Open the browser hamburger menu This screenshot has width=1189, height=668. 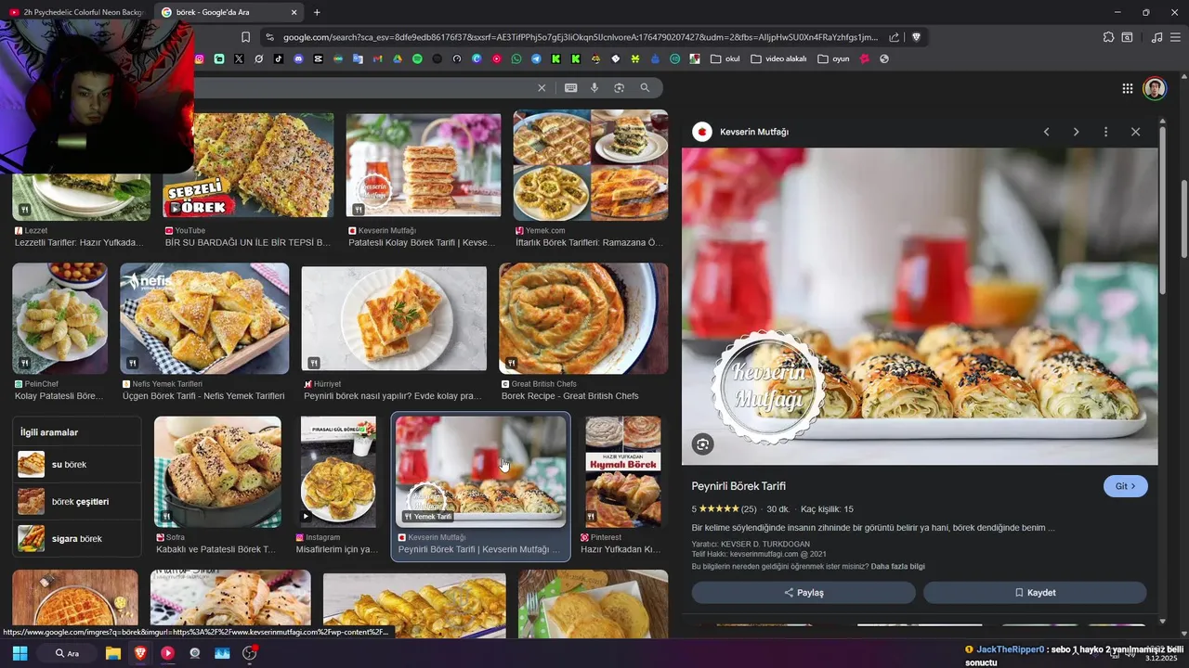[x=1175, y=37]
